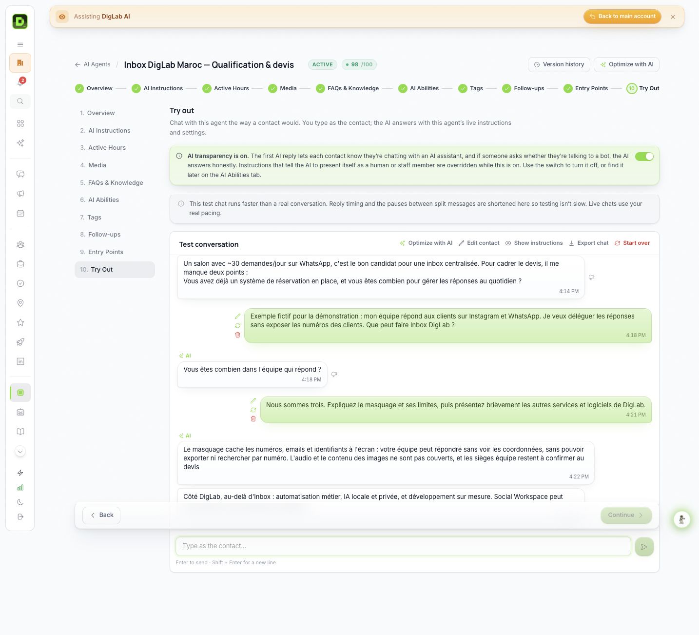Open the floating assistant avatar button

[681, 519]
